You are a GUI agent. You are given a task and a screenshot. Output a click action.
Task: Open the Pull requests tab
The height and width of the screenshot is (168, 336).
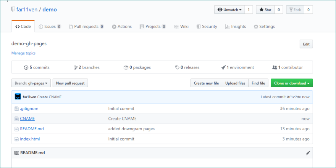coord(86,27)
